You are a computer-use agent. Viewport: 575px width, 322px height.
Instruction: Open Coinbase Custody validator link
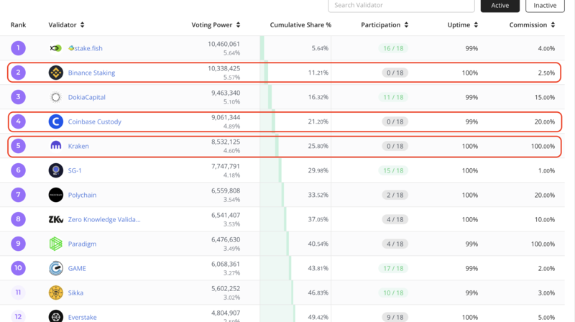coord(95,121)
